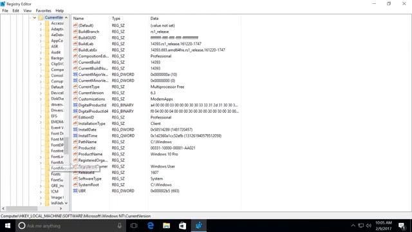Expand the FontLink tree node

(41, 157)
